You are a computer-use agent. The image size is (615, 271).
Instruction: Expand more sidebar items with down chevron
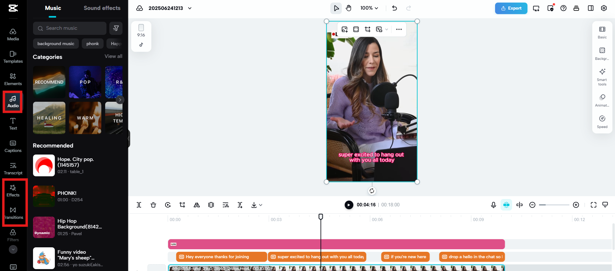click(x=13, y=249)
